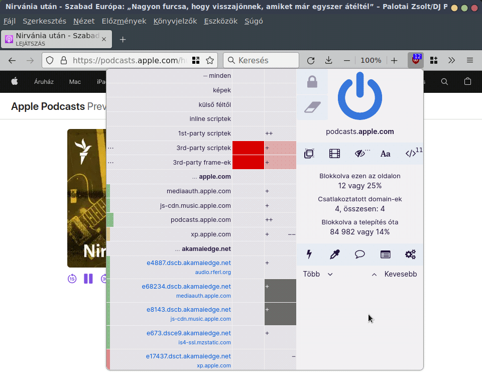This screenshot has height=389, width=482.
Task: Open the Szerkesztés menu
Action: (44, 21)
